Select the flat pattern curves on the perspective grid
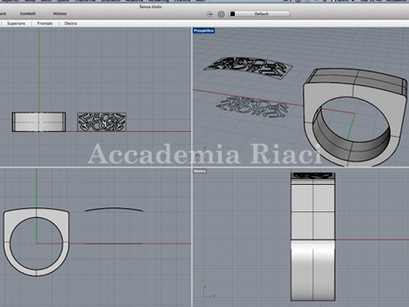409x307 pixels. tap(253, 107)
